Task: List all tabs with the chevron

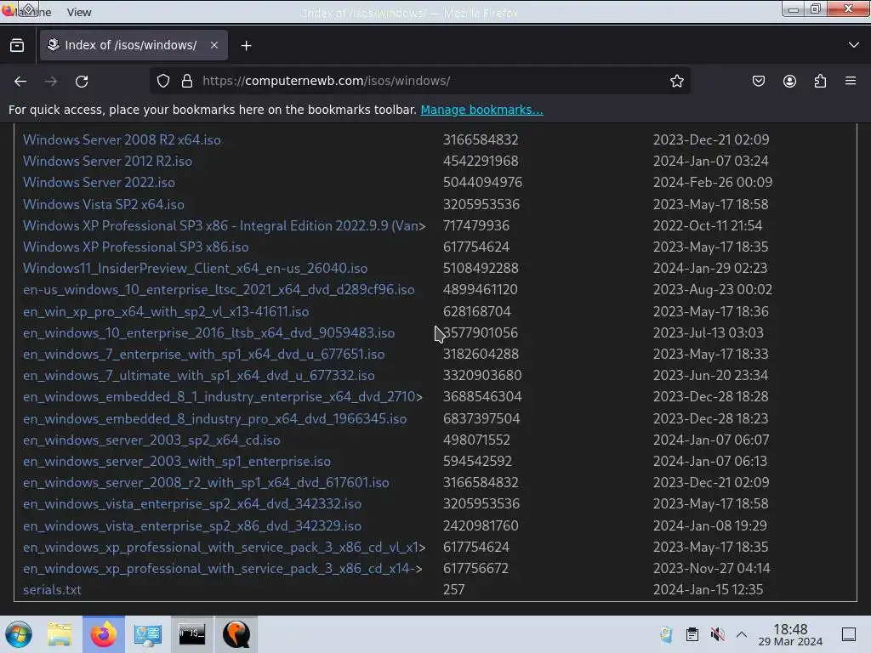Action: [854, 45]
